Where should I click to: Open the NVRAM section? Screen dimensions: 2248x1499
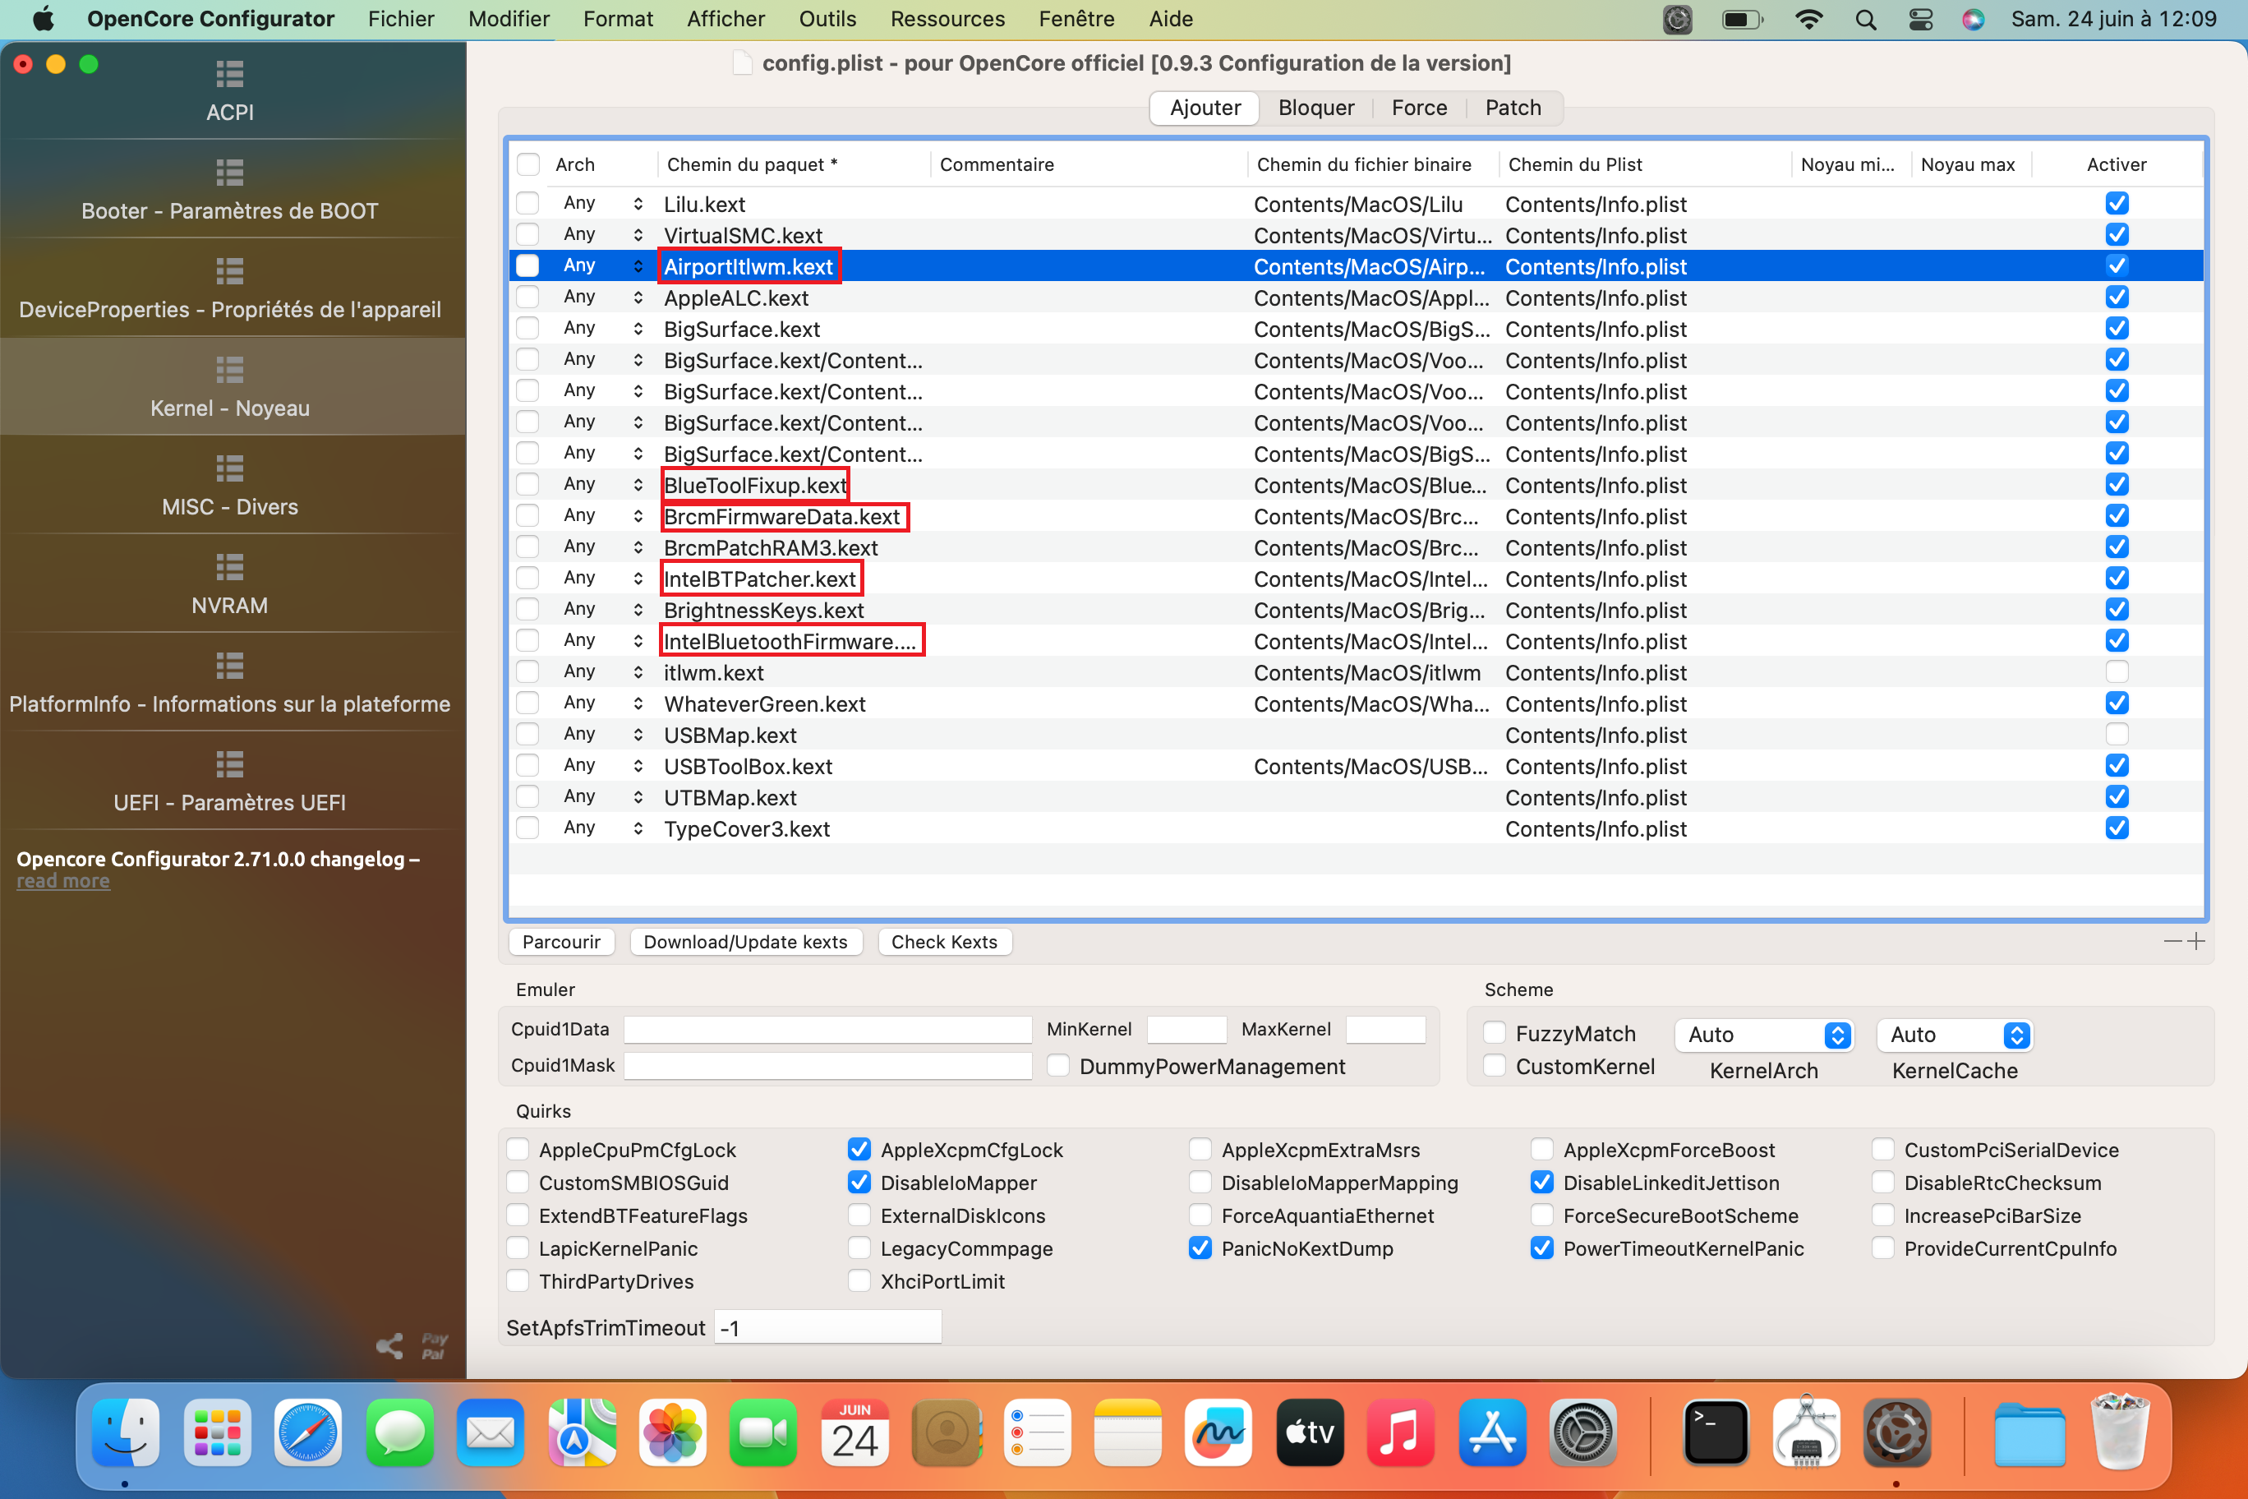(x=229, y=583)
